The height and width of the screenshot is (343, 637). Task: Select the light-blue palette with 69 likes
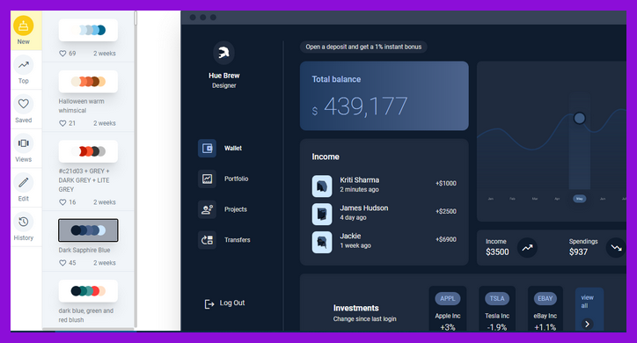tap(88, 30)
